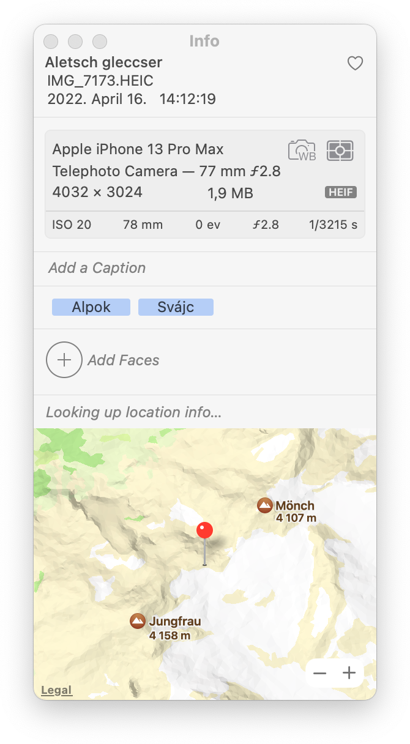
Task: Open the Legal link on the map
Action: click(x=56, y=690)
